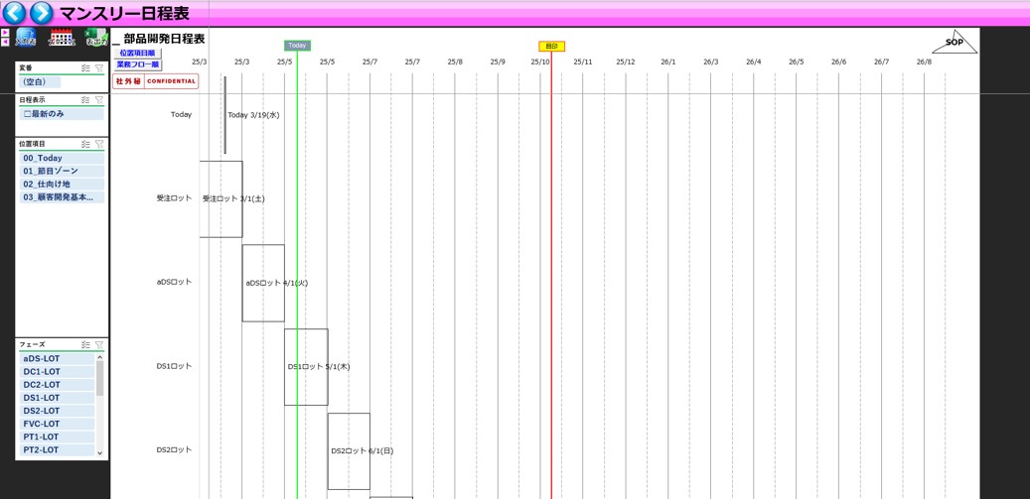Click the Today row label

(182, 115)
